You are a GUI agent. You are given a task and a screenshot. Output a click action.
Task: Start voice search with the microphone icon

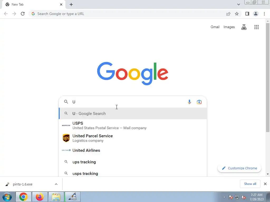coord(189,102)
